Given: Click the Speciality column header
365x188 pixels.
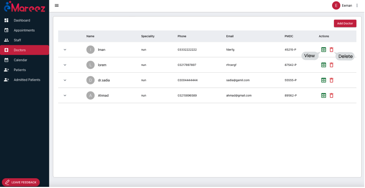Looking at the screenshot, I should [x=148, y=36].
